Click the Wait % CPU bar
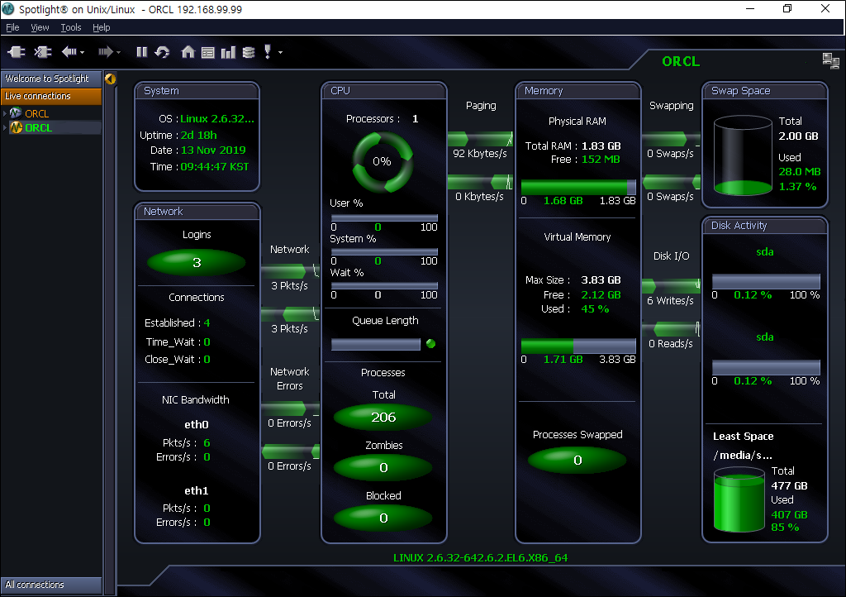Image resolution: width=846 pixels, height=597 pixels. (384, 286)
